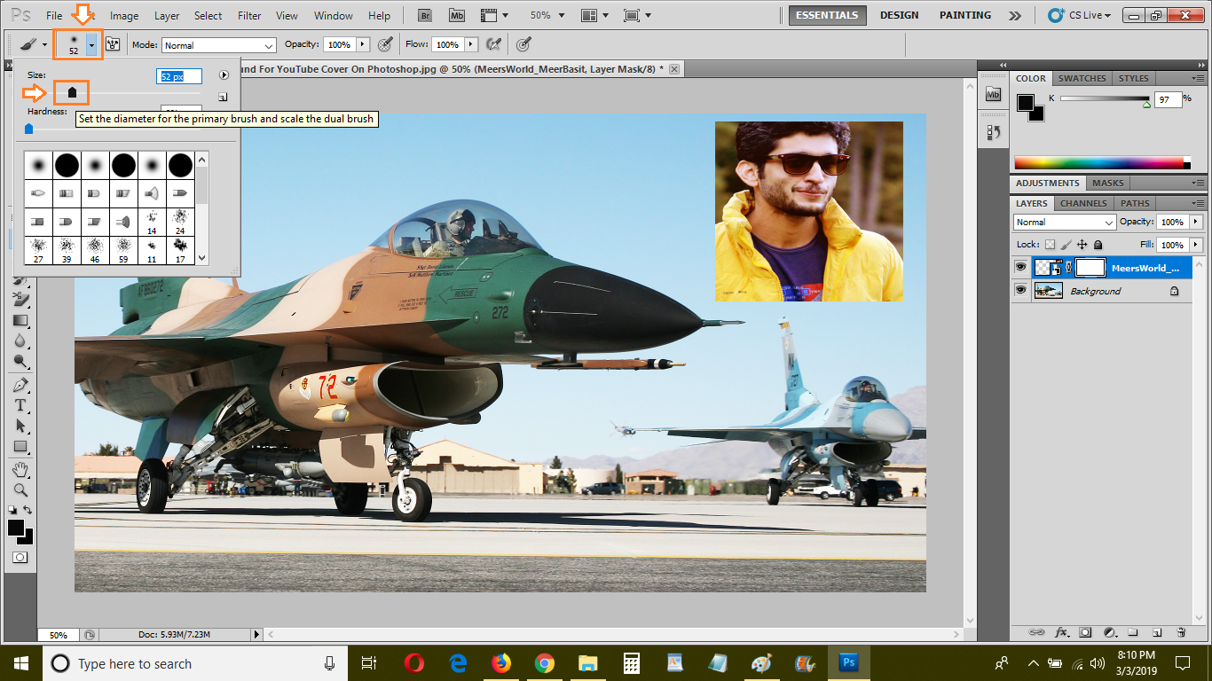1212x681 pixels.
Task: Open the brush Mode dropdown
Action: point(219,45)
